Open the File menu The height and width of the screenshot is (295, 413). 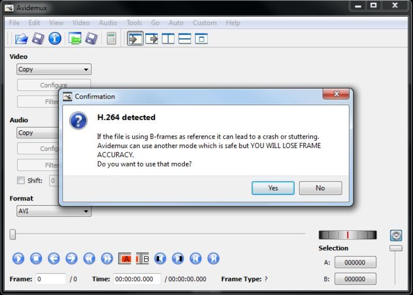point(14,23)
